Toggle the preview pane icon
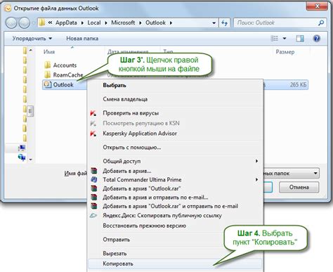333x272 pixels. pyautogui.click(x=300, y=39)
